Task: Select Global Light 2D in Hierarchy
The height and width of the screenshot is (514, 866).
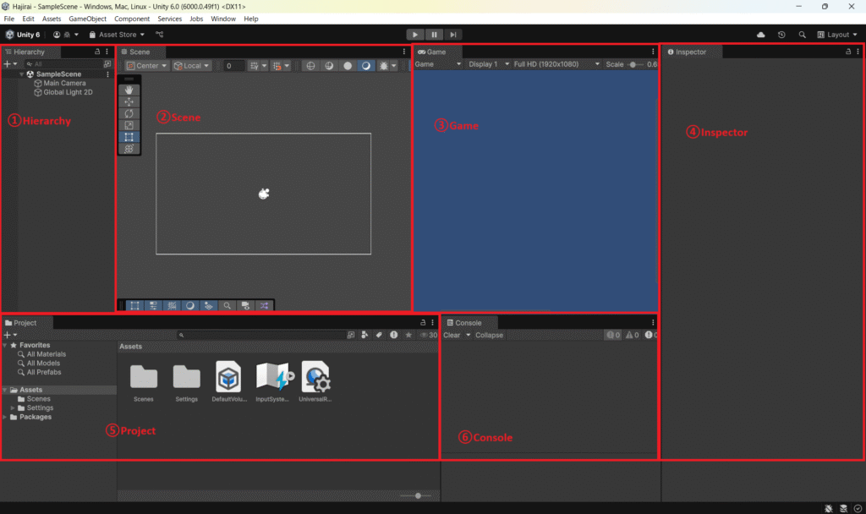Action: 68,92
